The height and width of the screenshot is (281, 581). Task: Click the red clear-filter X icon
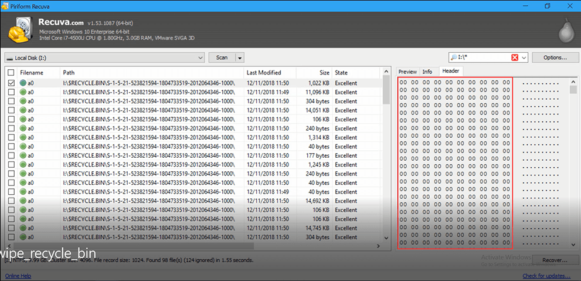click(x=515, y=57)
